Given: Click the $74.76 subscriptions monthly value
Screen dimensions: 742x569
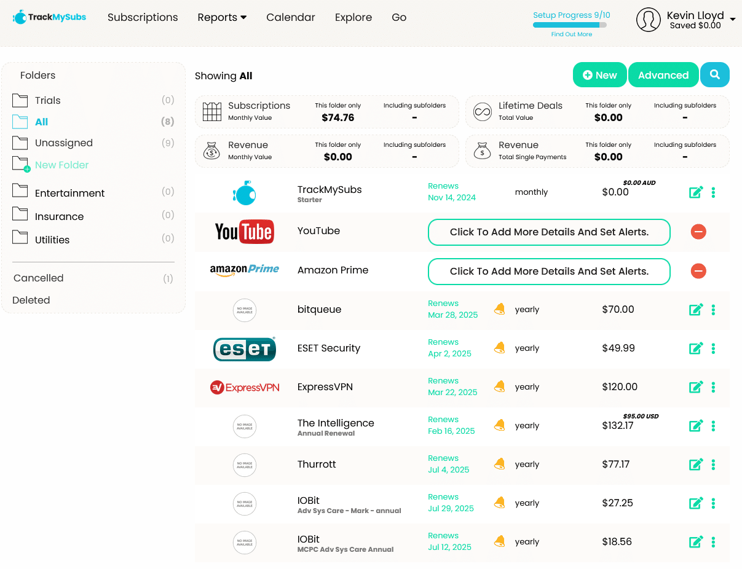Looking at the screenshot, I should [x=338, y=117].
